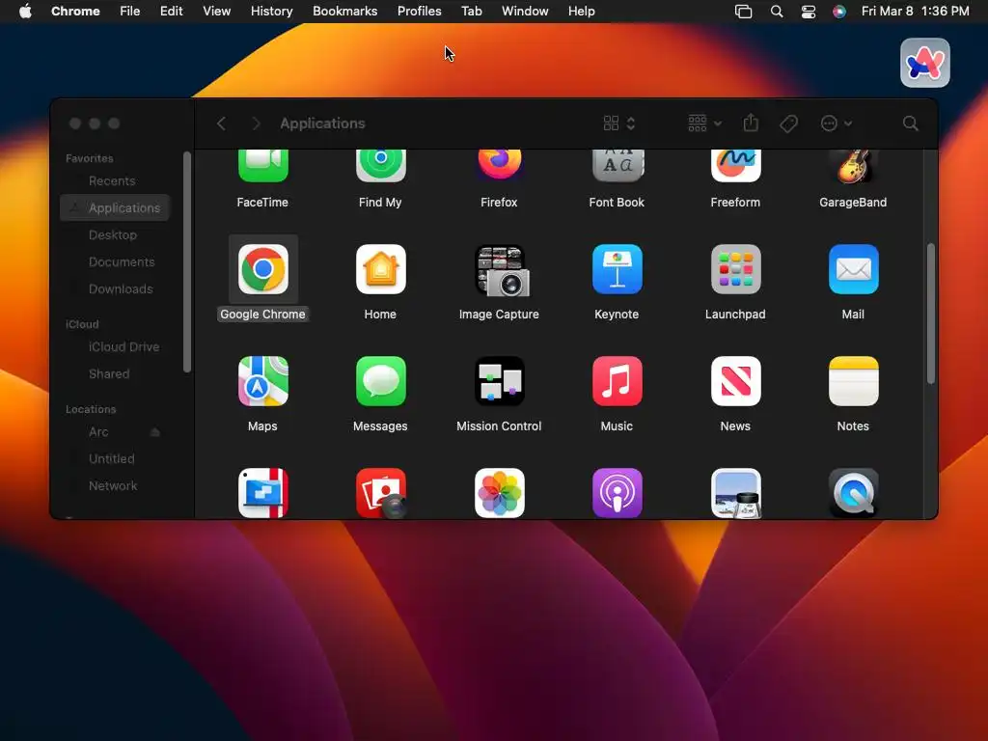Open the History menu
The width and height of the screenshot is (988, 741).
click(x=271, y=12)
